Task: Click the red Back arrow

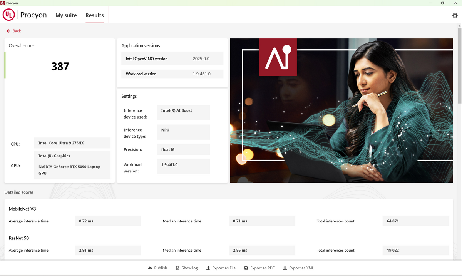Action: pyautogui.click(x=8, y=31)
